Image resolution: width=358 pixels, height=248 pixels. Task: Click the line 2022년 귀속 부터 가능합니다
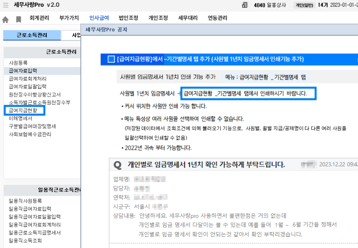(x=158, y=148)
